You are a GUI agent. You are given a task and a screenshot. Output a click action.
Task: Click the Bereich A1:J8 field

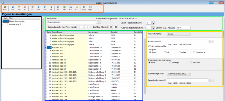(x=183, y=28)
